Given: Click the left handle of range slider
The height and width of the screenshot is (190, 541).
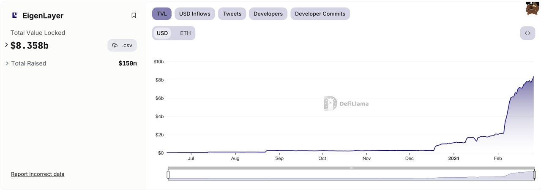Looking at the screenshot, I should point(168,174).
